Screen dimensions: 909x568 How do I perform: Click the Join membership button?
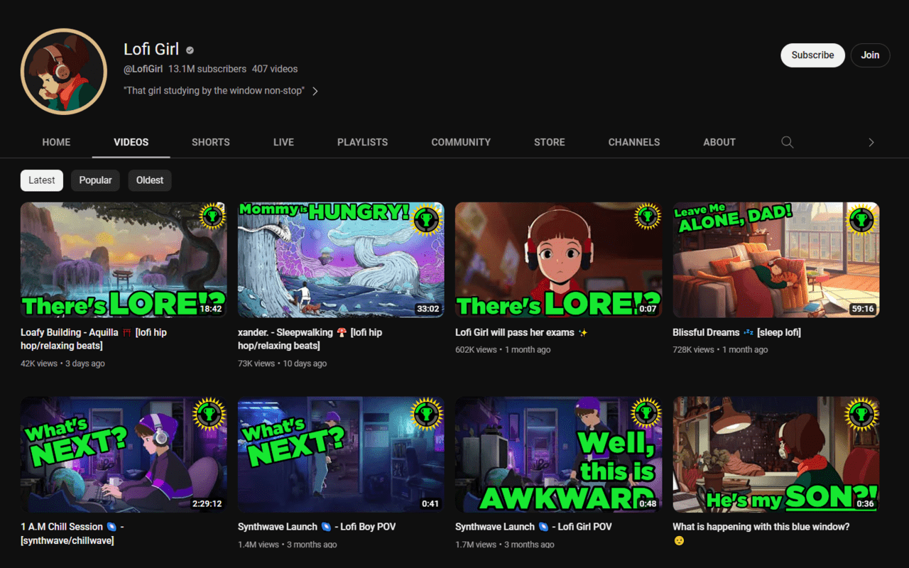click(871, 55)
